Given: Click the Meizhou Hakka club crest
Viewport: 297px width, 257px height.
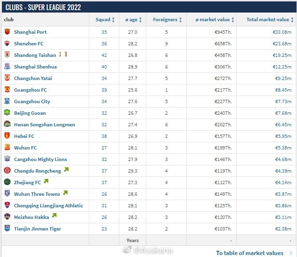Looking at the screenshot, I should coord(7,216).
